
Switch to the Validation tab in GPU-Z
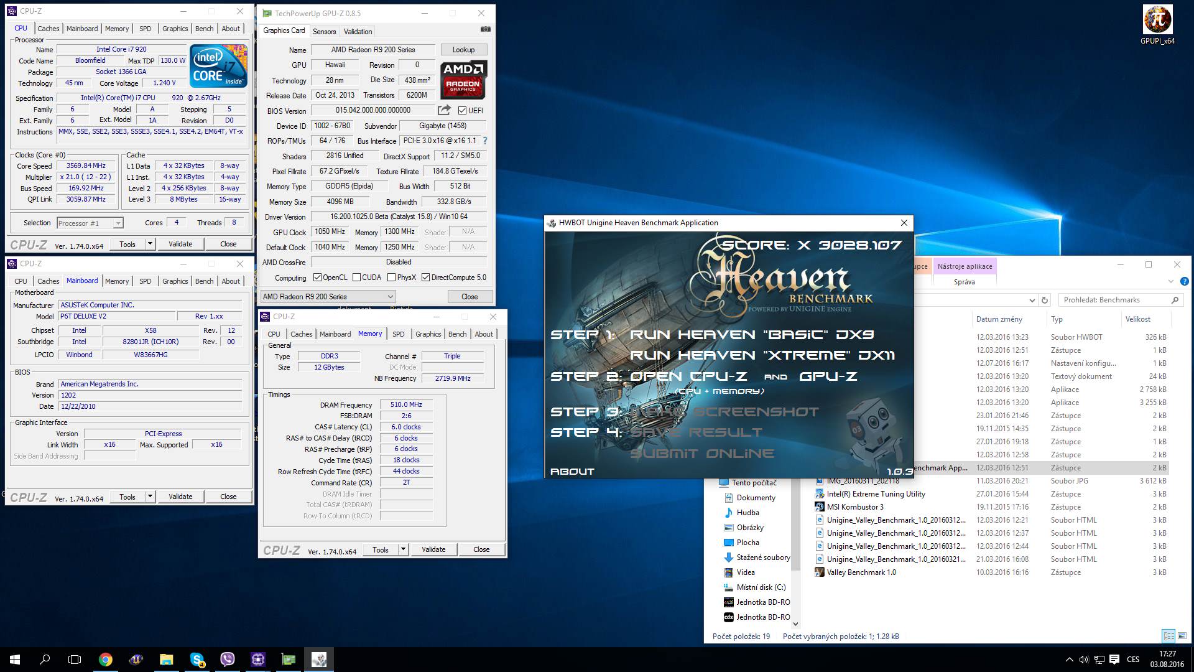click(358, 31)
